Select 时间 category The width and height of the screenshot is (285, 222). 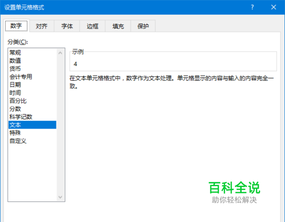(x=32, y=93)
